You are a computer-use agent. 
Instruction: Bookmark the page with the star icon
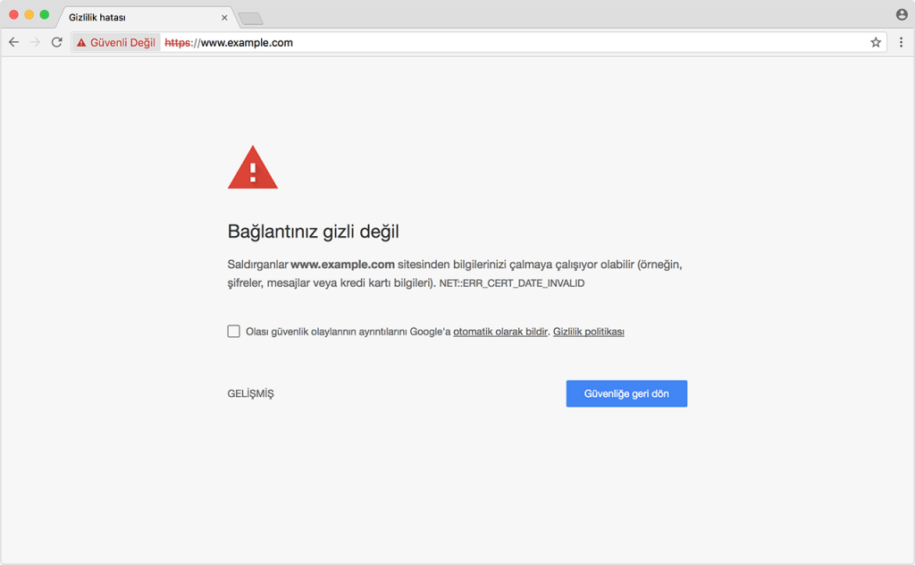[x=876, y=42]
